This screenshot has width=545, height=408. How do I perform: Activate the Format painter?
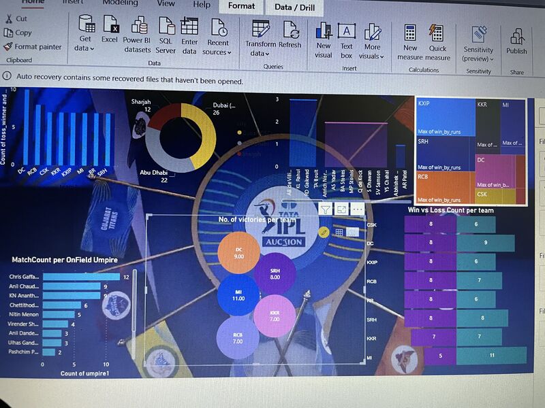pos(32,46)
